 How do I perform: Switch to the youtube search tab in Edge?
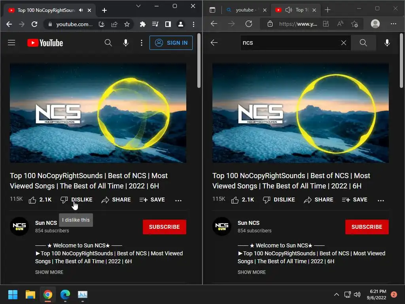pyautogui.click(x=246, y=10)
